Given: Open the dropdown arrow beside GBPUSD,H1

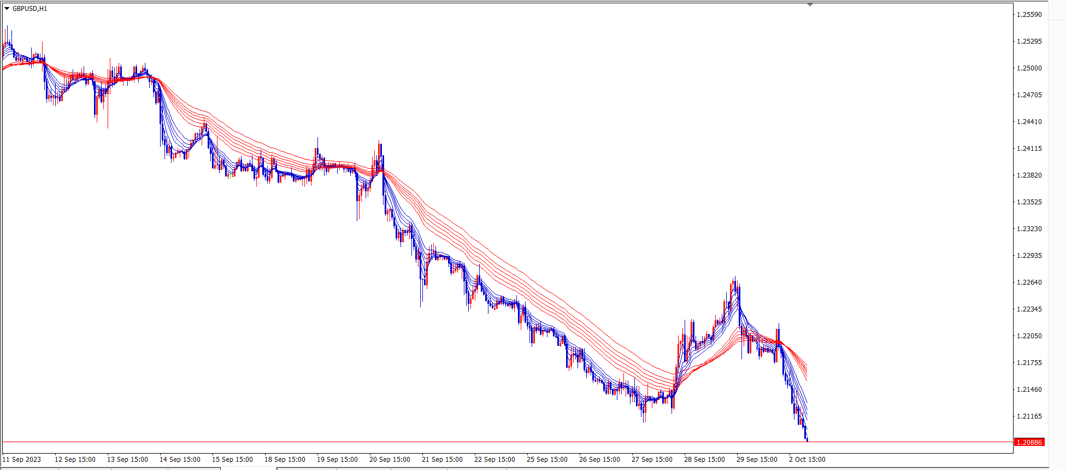Looking at the screenshot, I should [7, 9].
